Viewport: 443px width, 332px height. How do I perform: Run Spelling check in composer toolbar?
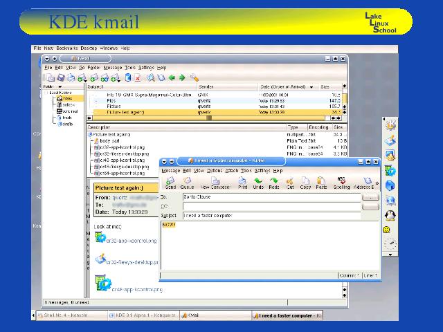pyautogui.click(x=341, y=183)
